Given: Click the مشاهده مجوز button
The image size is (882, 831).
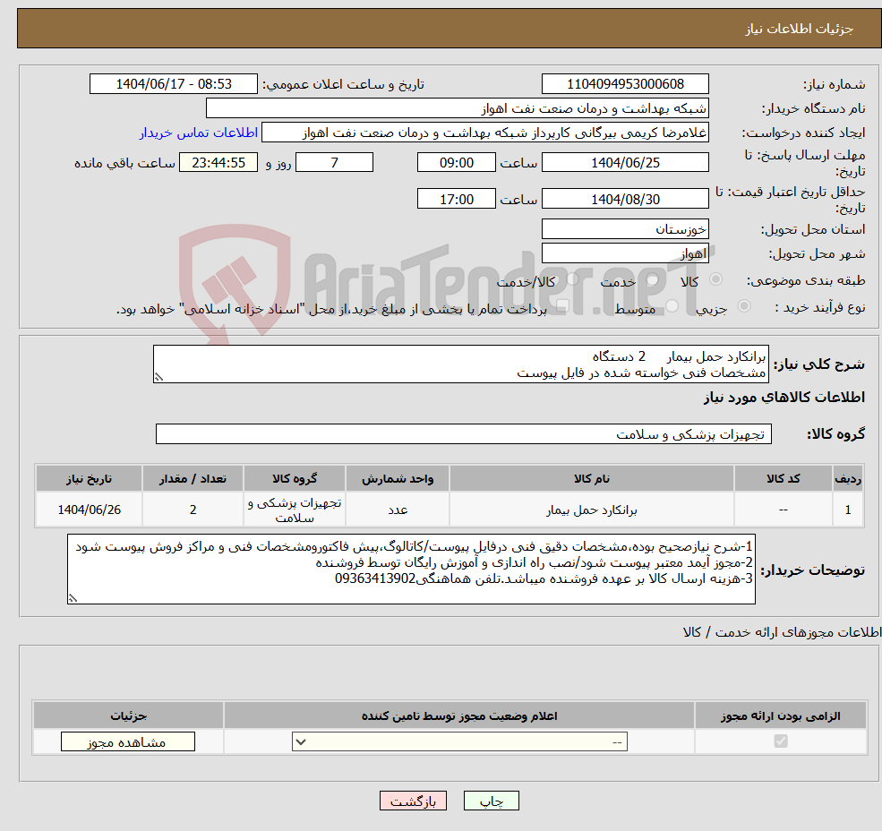Looking at the screenshot, I should [127, 741].
